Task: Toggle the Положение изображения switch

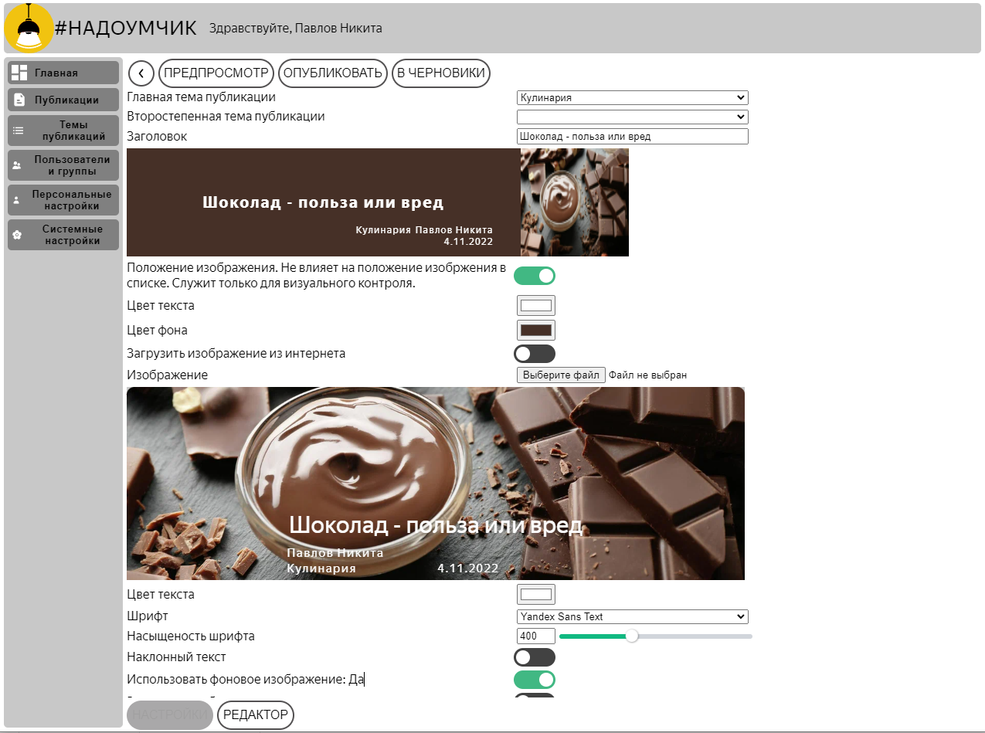Action: [535, 276]
